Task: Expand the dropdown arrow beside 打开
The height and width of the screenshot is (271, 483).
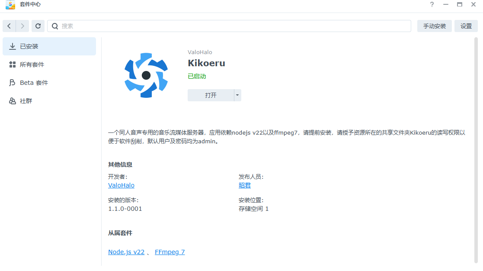Action: pos(237,95)
